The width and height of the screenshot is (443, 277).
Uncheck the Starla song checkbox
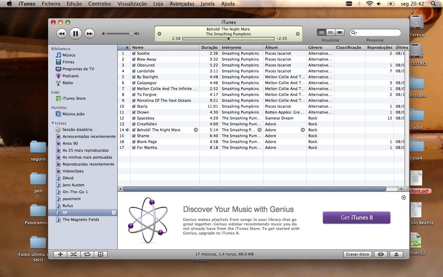click(x=134, y=106)
